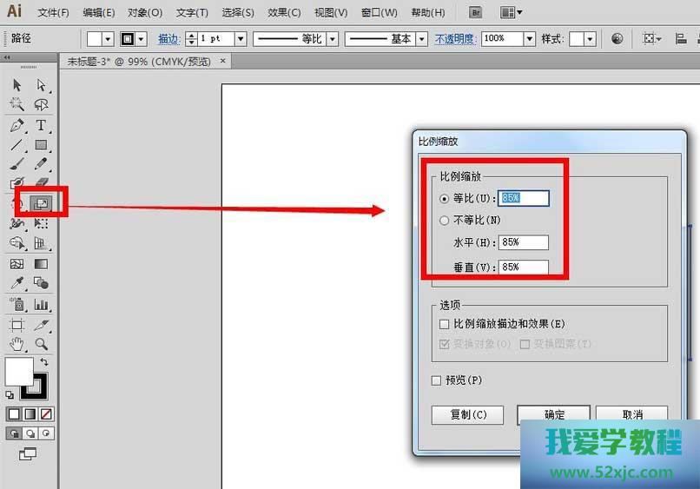Activate the Hand tool
Screen dimensions: 700x489
(17, 344)
